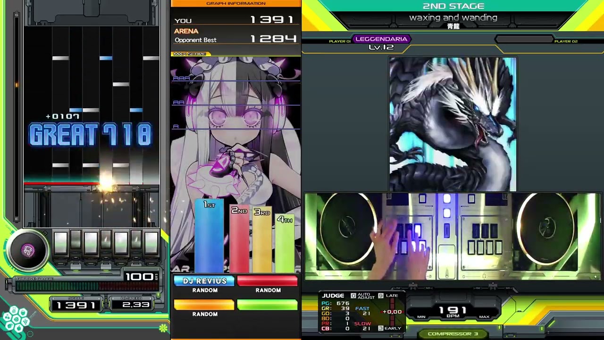Click the COMPRESSOR 3 effect label

click(453, 334)
